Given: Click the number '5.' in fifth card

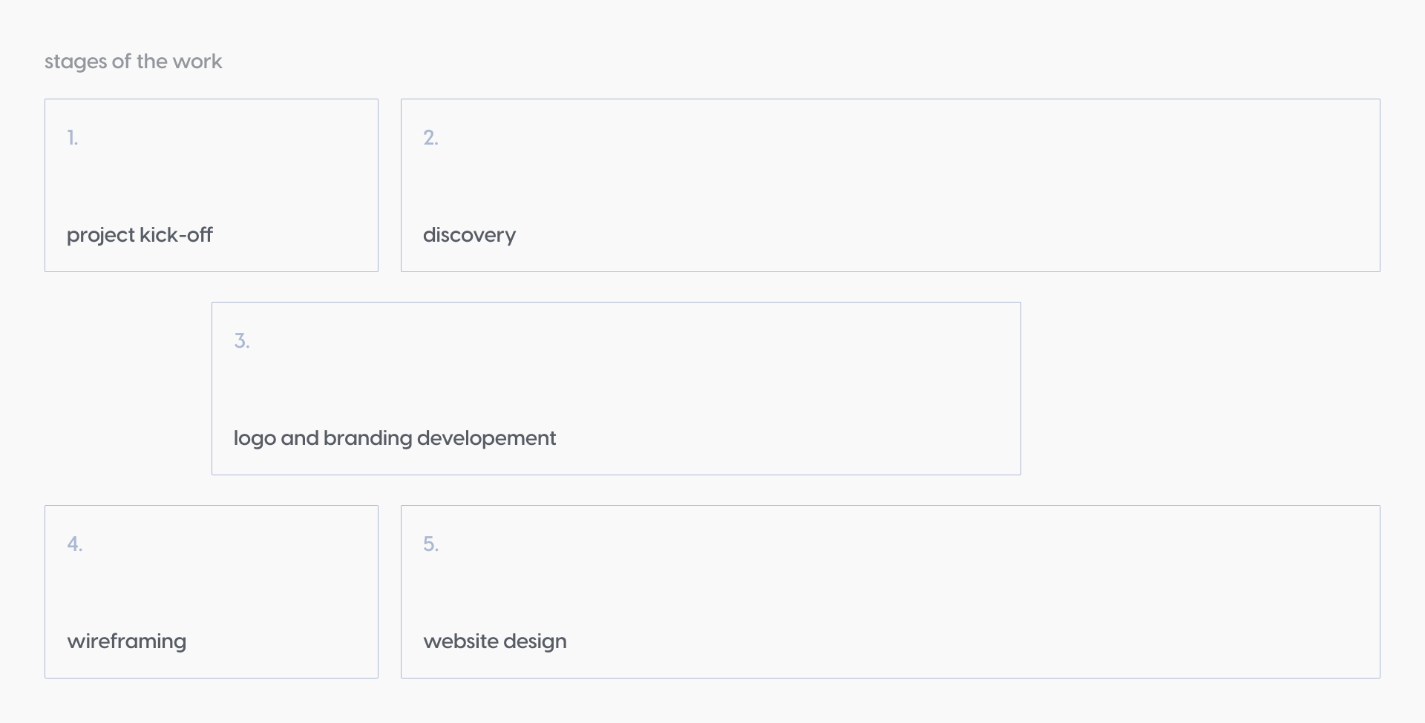Looking at the screenshot, I should [x=430, y=544].
